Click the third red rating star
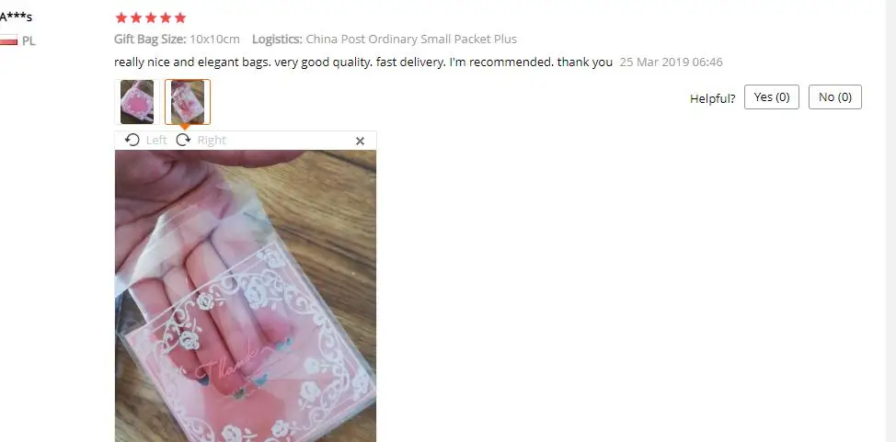Screen dimensions: 896x442 pos(151,17)
